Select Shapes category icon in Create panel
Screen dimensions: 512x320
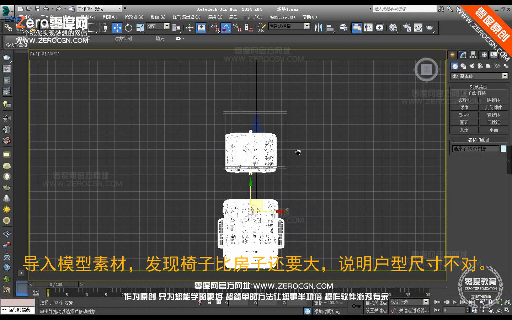pyautogui.click(x=463, y=66)
